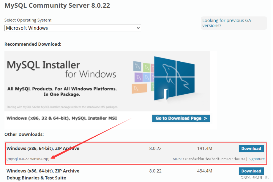Open the Signature link for mysql-8.0.22-winx64.zip
The height and width of the screenshot is (182, 273).
click(x=256, y=159)
